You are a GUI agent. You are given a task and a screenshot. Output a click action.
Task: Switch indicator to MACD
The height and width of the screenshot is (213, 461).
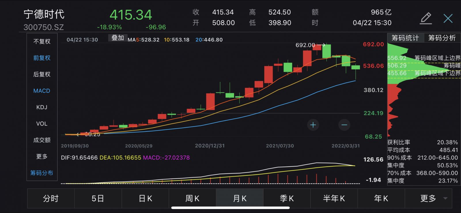42,91
